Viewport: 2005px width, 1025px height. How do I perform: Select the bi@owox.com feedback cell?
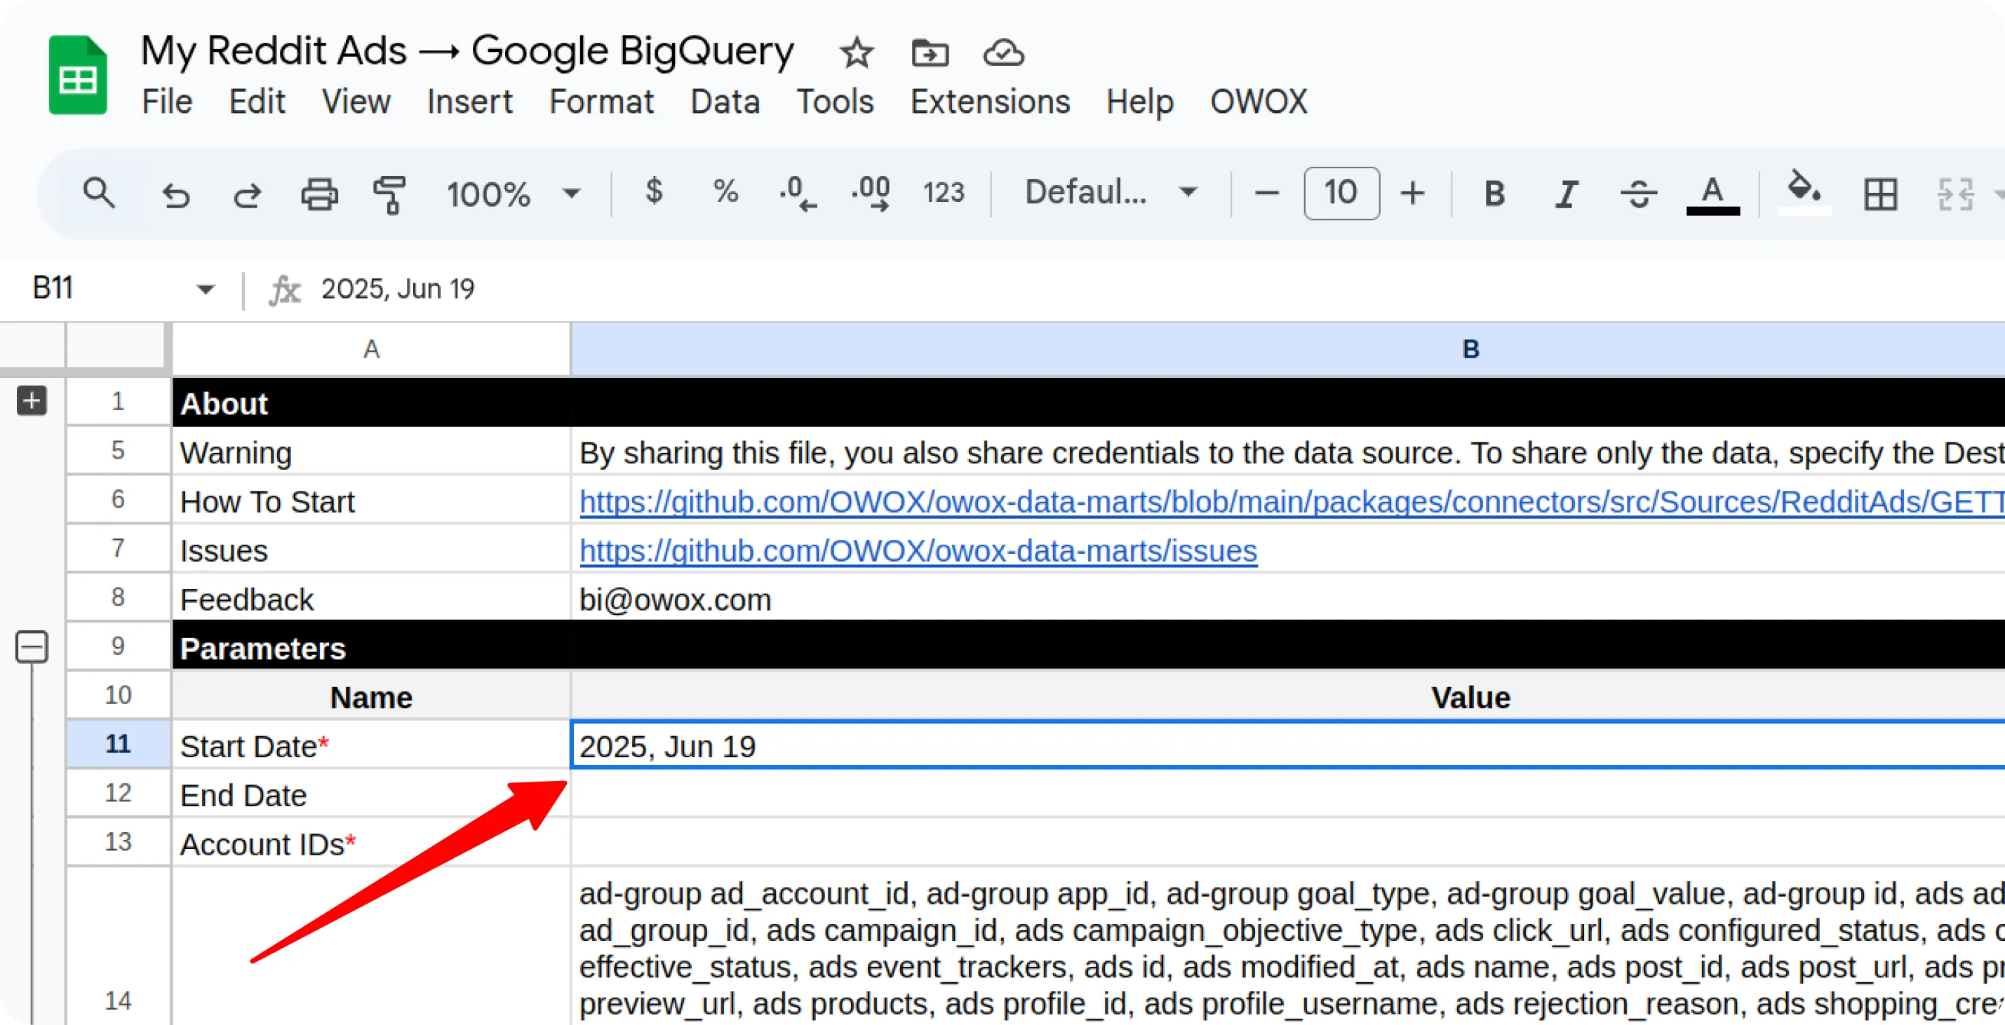point(1287,598)
